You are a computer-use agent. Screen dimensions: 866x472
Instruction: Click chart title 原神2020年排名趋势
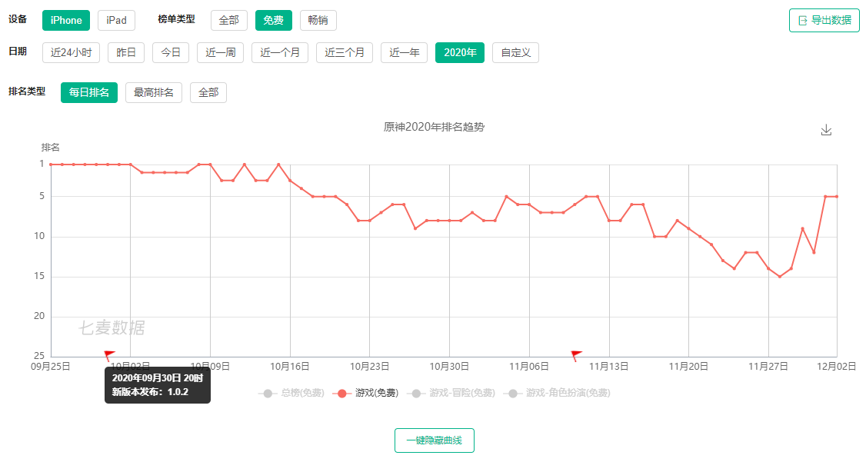434,127
